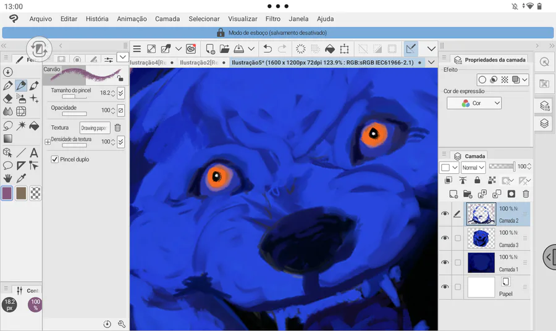Select the Decoration sparkle tool
Image resolution: width=556 pixels, height=331 pixels.
point(34,98)
